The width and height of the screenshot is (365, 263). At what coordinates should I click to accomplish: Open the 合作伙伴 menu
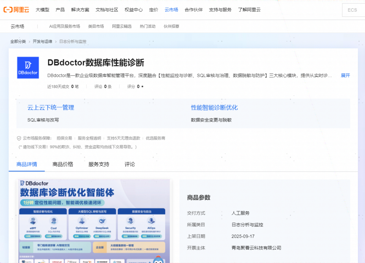(193, 10)
